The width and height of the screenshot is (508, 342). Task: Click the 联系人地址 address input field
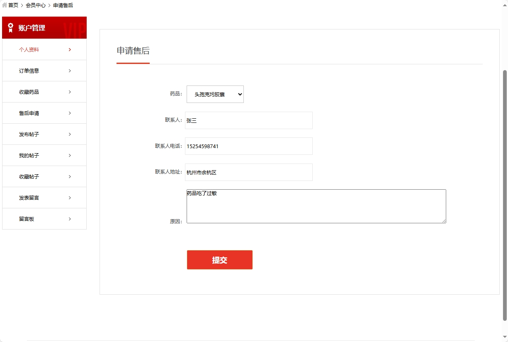pyautogui.click(x=248, y=172)
